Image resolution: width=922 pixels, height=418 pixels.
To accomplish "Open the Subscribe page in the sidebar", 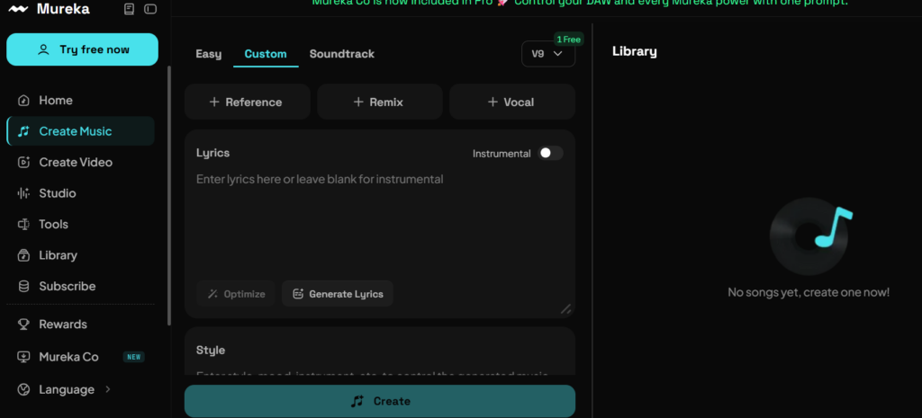I will 80,287.
